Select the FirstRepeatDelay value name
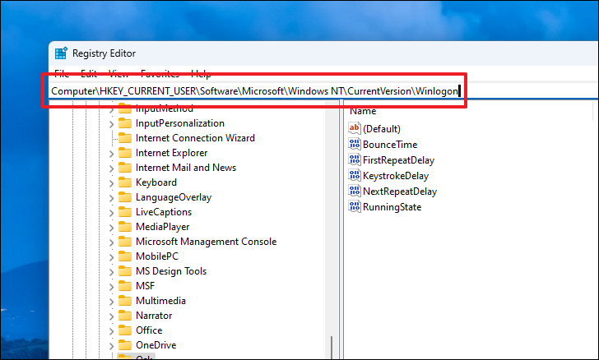 (398, 160)
